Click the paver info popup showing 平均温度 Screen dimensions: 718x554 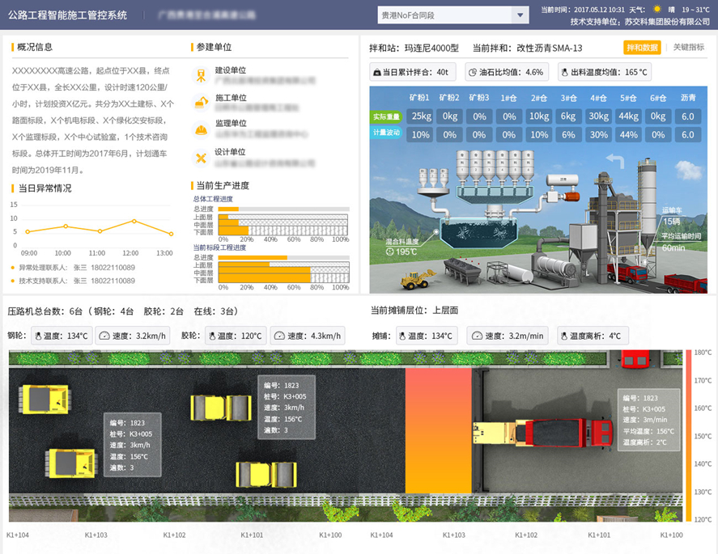650,421
